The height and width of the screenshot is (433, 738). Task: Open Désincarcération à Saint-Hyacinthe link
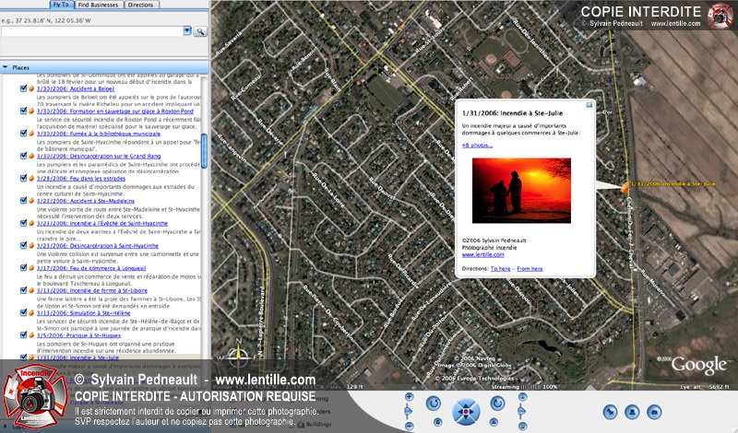tap(98, 246)
